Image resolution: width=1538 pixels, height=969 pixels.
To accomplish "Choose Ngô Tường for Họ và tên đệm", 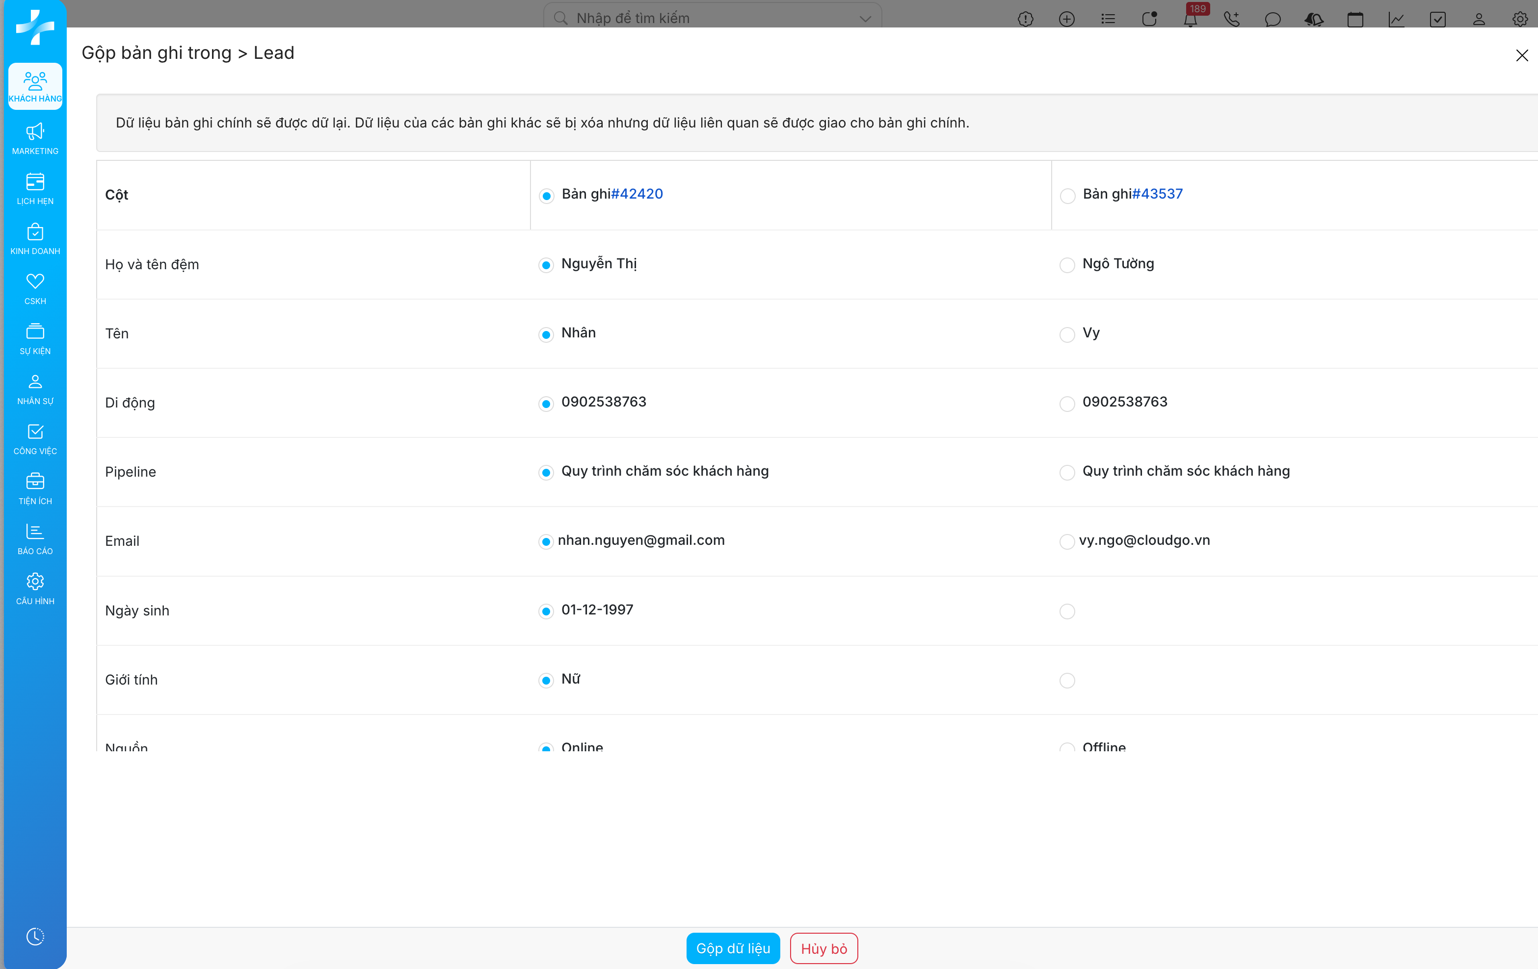I will tap(1066, 265).
